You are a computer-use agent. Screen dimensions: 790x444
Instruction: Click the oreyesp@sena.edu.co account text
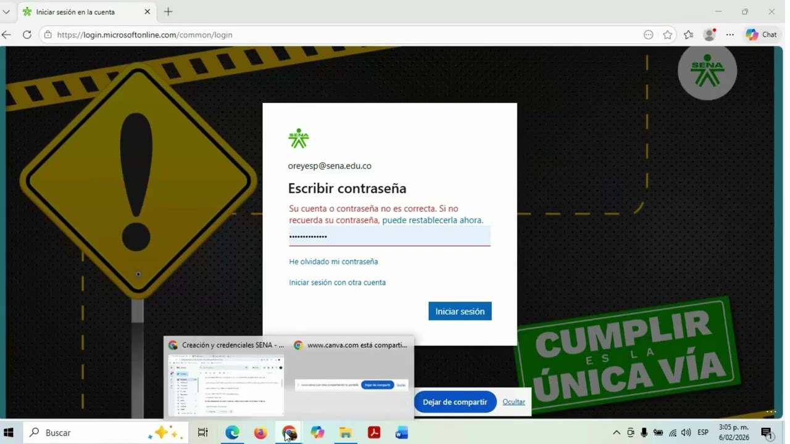pyautogui.click(x=330, y=166)
